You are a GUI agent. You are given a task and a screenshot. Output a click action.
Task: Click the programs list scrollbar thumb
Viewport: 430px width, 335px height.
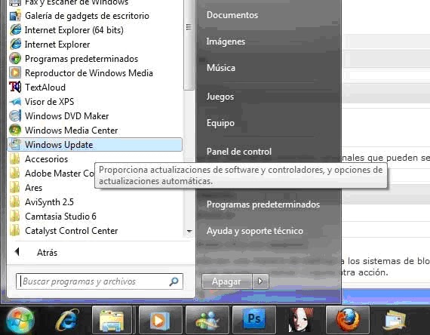pos(189,45)
